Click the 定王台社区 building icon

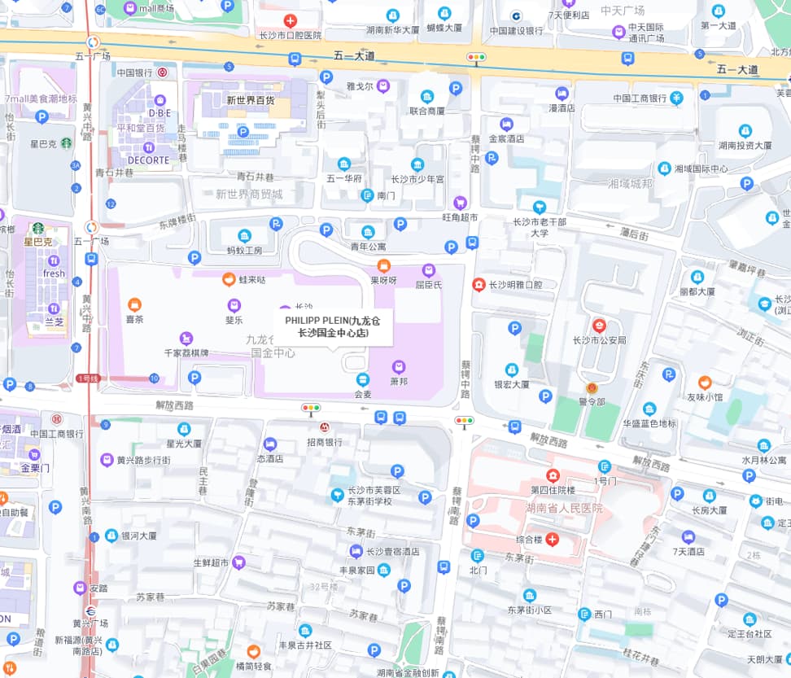point(749,619)
